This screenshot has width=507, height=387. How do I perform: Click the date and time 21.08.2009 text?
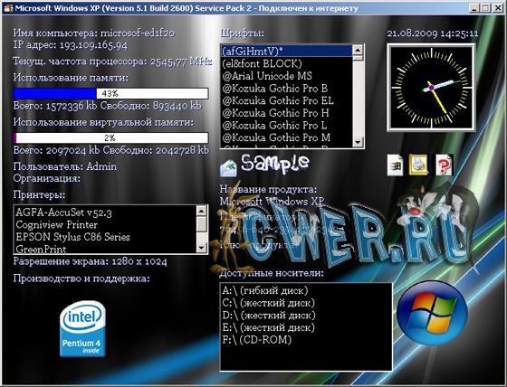point(433,33)
